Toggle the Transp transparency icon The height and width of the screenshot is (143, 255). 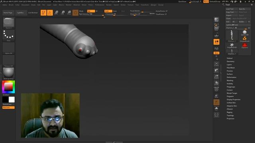tap(216, 96)
